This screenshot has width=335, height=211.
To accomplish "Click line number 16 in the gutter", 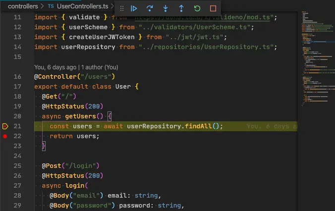I will click(17, 77).
